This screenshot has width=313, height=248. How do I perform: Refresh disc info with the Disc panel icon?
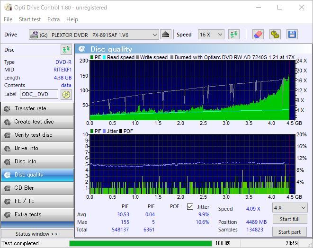[x=66, y=50]
